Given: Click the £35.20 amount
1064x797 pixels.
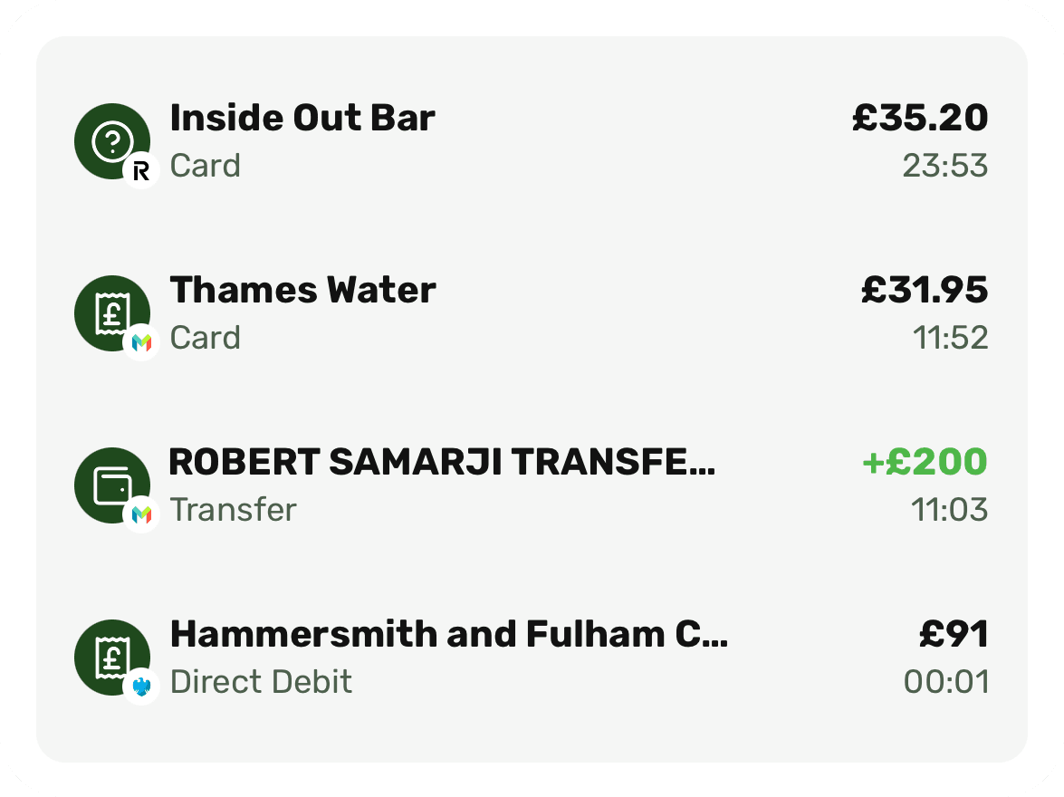Looking at the screenshot, I should [919, 119].
